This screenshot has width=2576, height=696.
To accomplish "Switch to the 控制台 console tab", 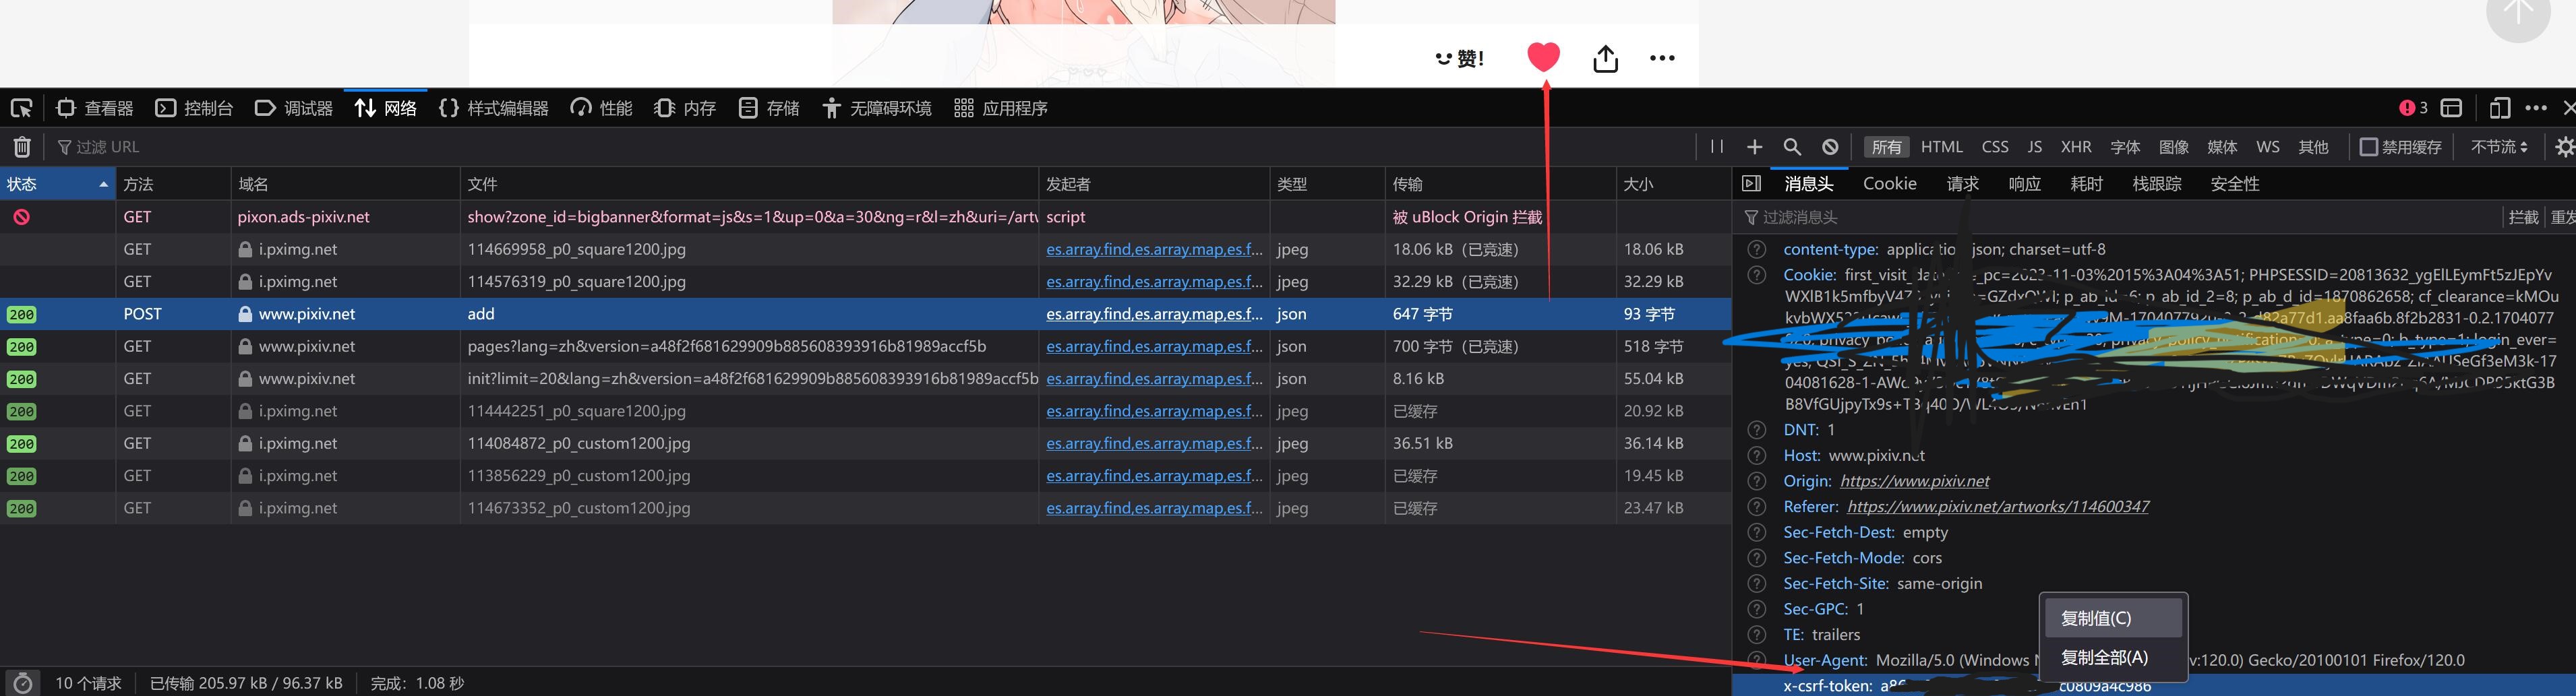I will 195,108.
